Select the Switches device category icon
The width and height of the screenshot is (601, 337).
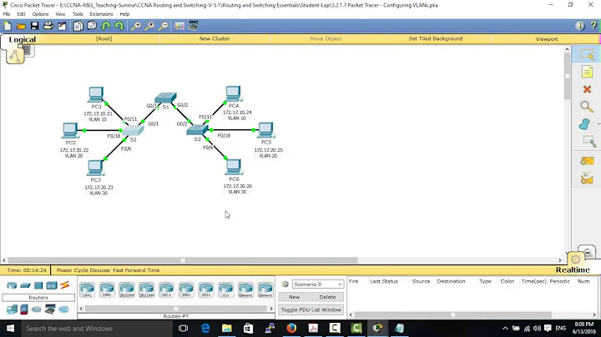[25, 285]
